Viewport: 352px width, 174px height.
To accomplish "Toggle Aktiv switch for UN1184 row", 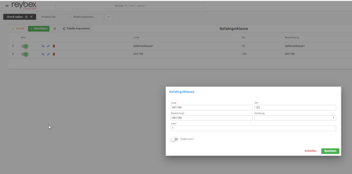I will pos(24,54).
